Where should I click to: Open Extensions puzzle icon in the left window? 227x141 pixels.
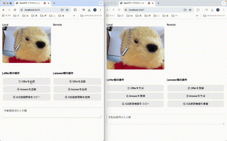pyautogui.click(x=75, y=10)
